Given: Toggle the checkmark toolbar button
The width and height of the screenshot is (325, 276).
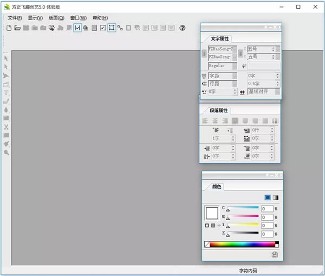Looking at the screenshot, I should (103, 28).
